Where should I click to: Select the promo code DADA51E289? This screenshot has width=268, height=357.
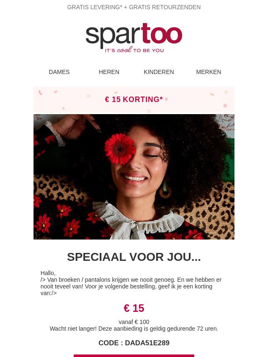coord(147,343)
